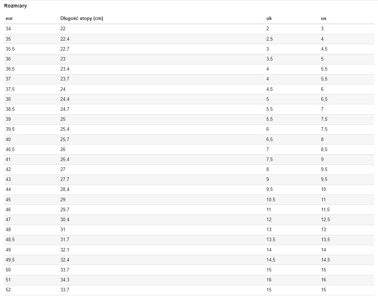Image resolution: width=378 pixels, height=301 pixels.
Task: Select the EUR size 42 cell
Action: pyautogui.click(x=8, y=170)
